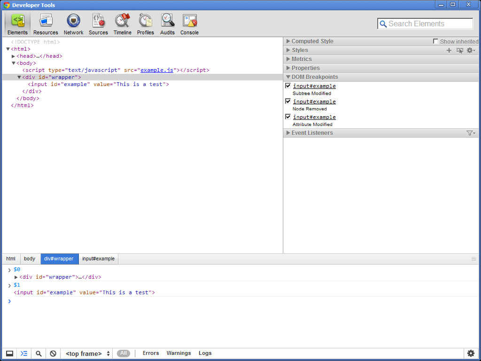The width and height of the screenshot is (481, 361).
Task: Collapse the html node triangle
Action: pyautogui.click(x=8, y=49)
